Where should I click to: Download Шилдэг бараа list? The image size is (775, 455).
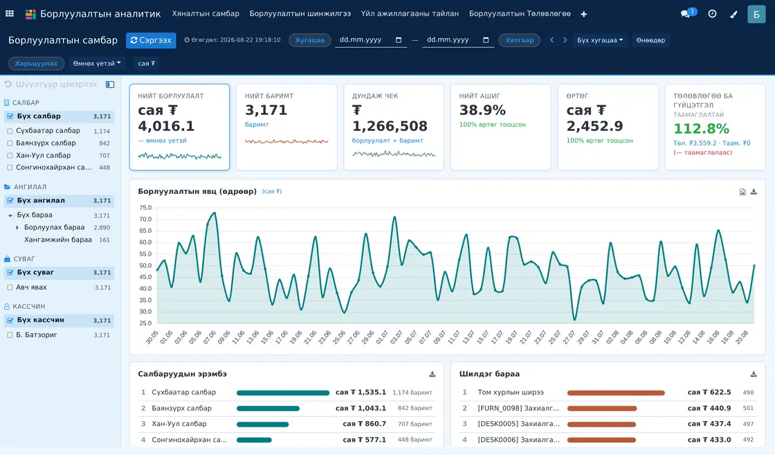(754, 375)
